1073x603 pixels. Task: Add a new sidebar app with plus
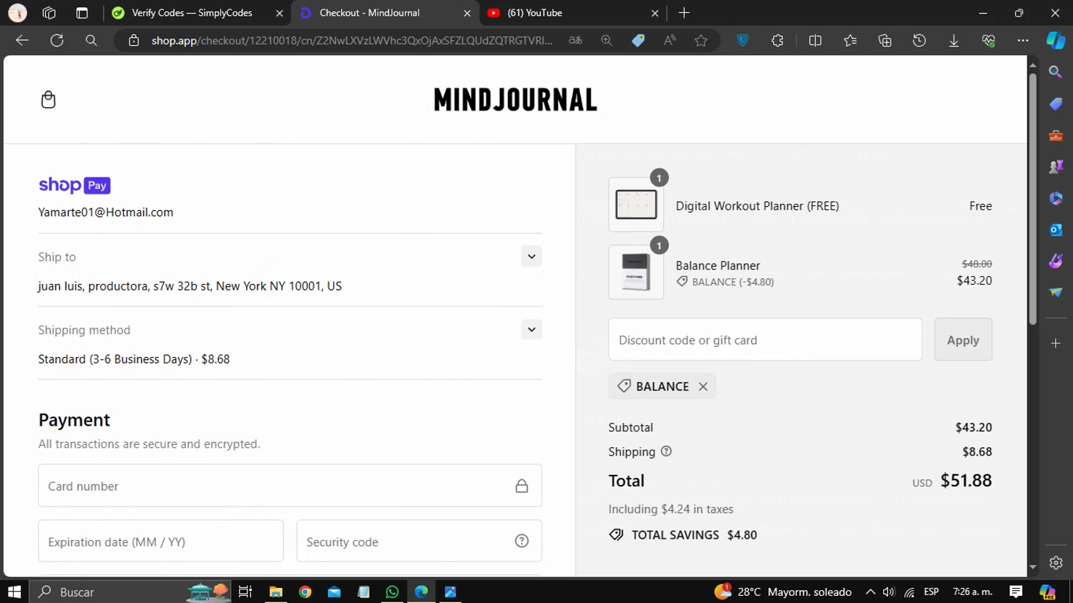click(x=1056, y=343)
